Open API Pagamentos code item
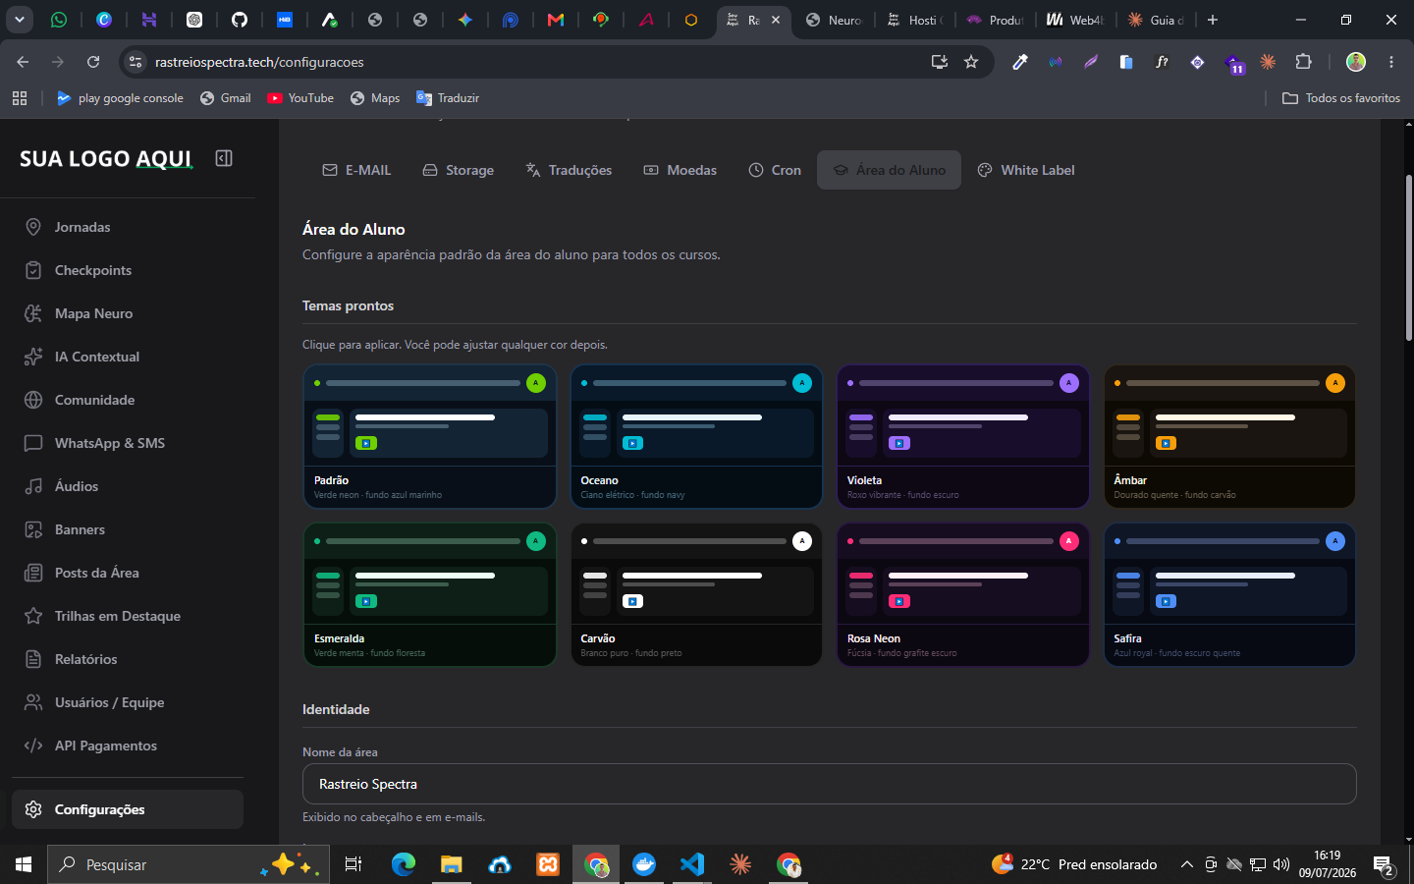This screenshot has width=1414, height=884. tap(128, 746)
